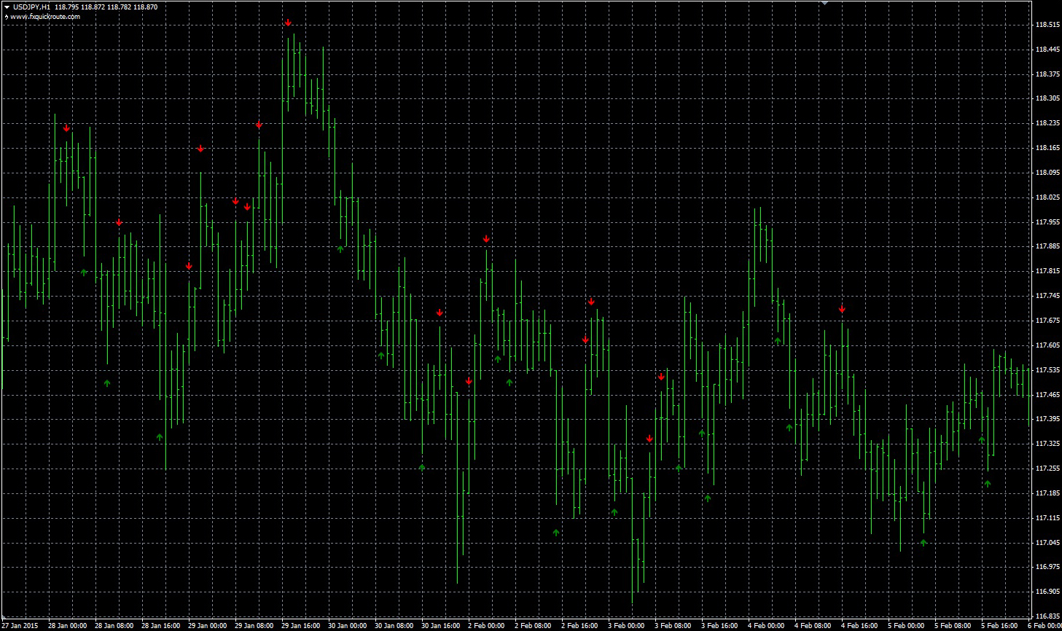Viewport: 1062px width, 631px height.
Task: Select price 117.395 on the scale
Action: [x=1047, y=419]
